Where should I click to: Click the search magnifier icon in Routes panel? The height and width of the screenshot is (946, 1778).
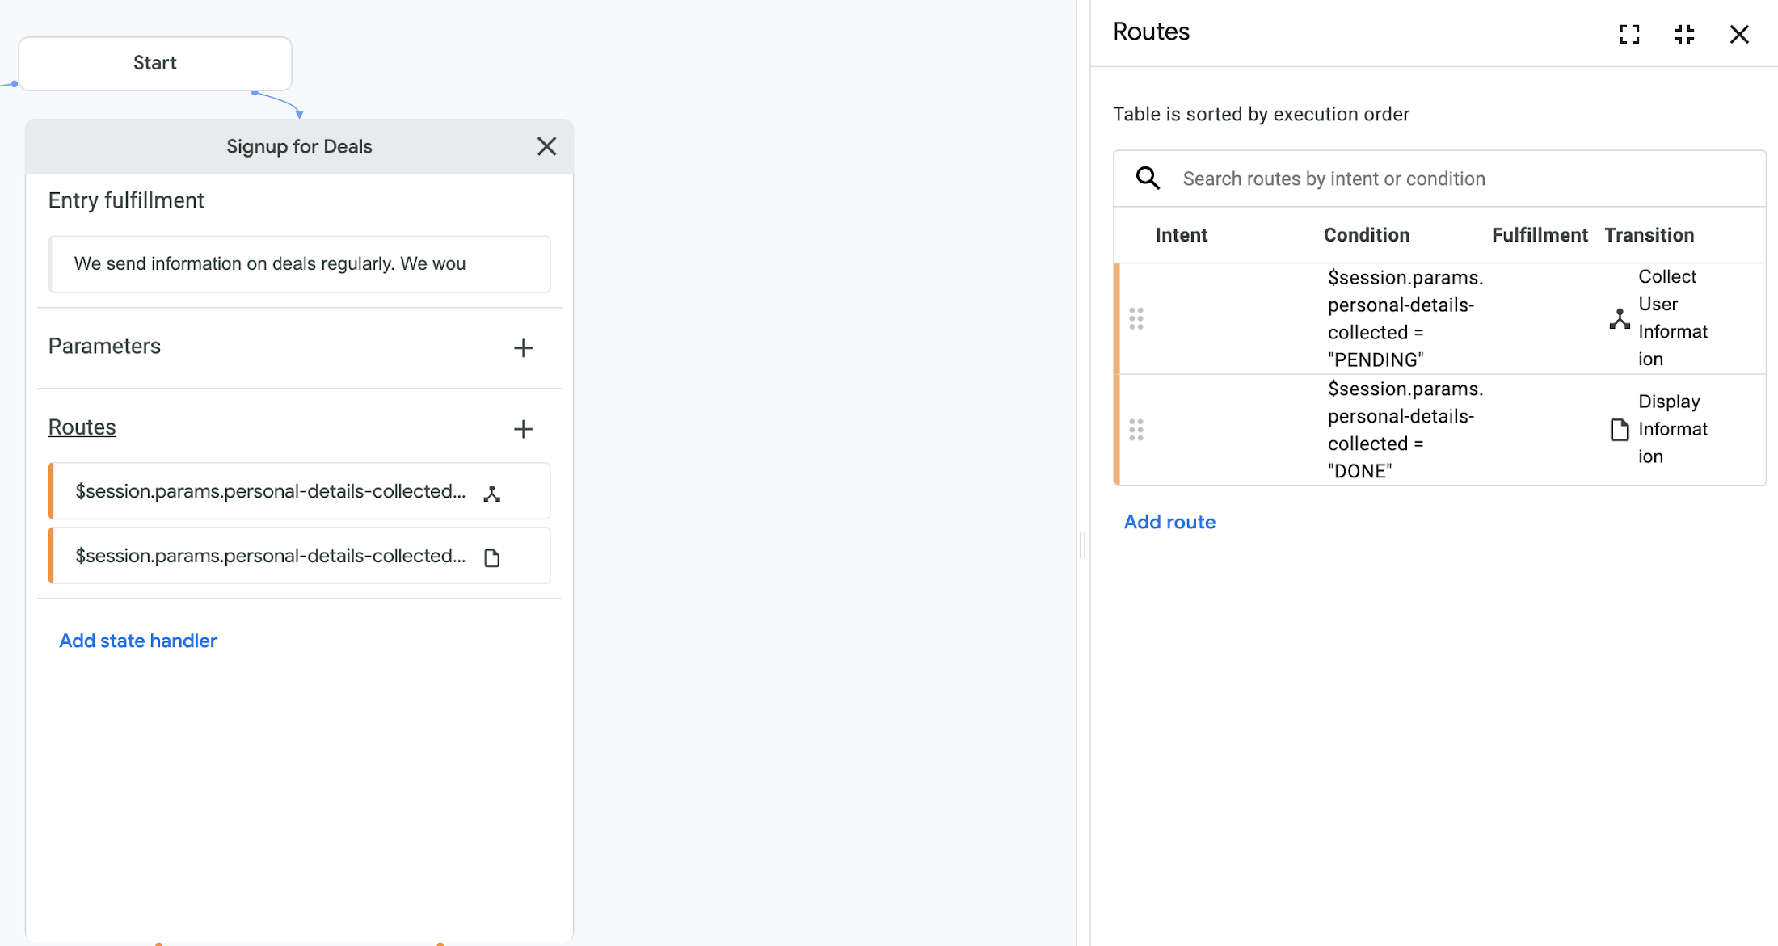pyautogui.click(x=1147, y=179)
